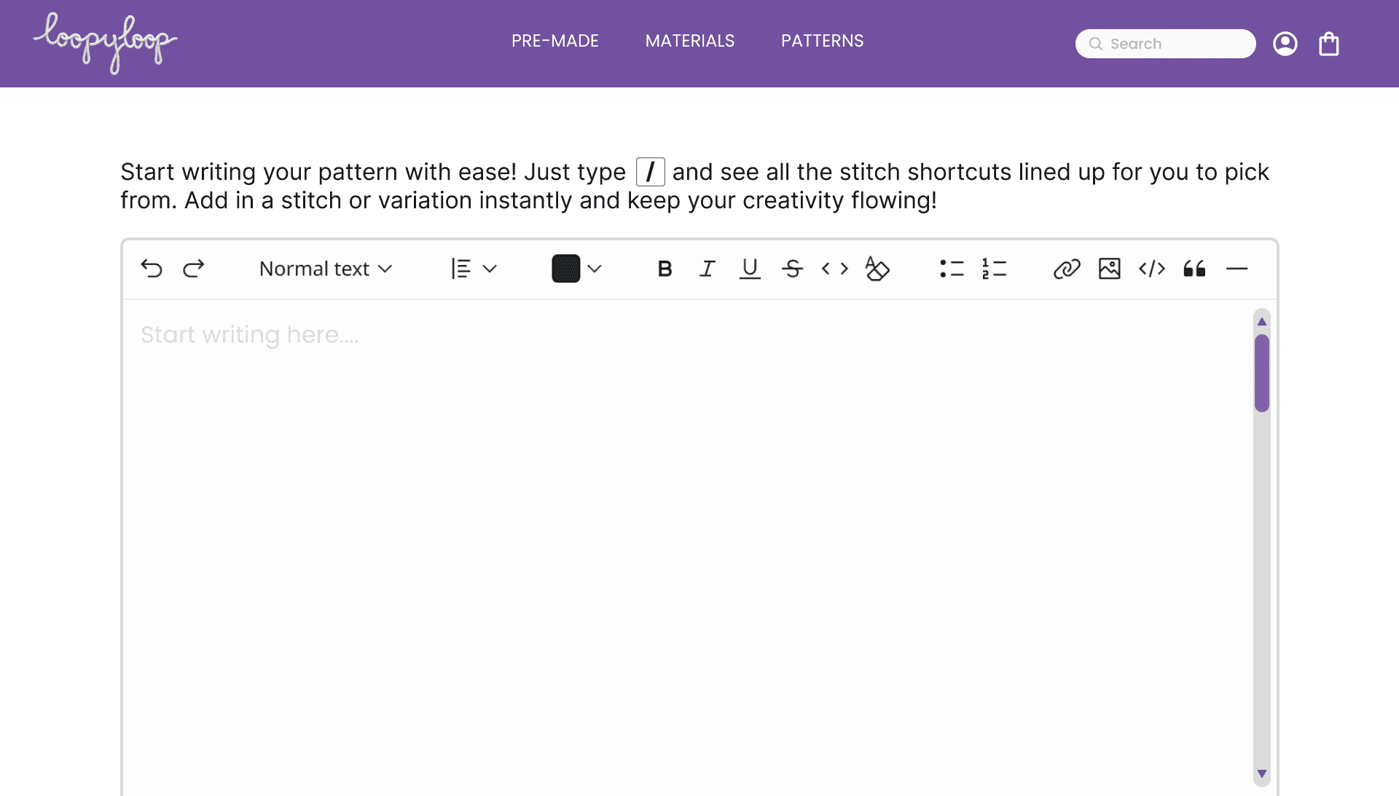Insert a horizontal divider line

point(1237,269)
